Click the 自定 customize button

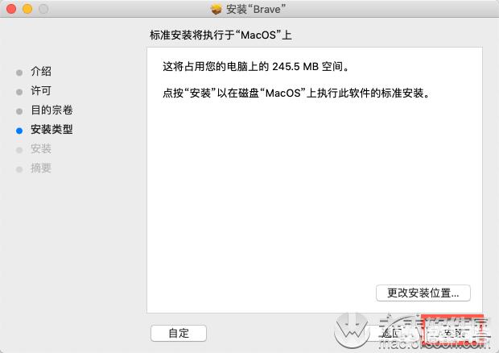[x=179, y=333]
